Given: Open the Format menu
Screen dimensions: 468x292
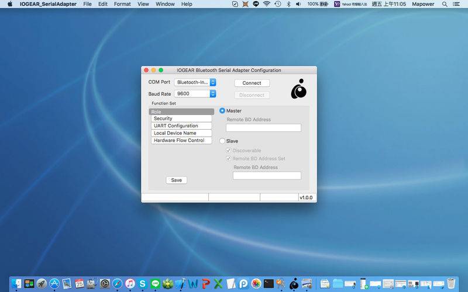Looking at the screenshot, I should point(122,4).
